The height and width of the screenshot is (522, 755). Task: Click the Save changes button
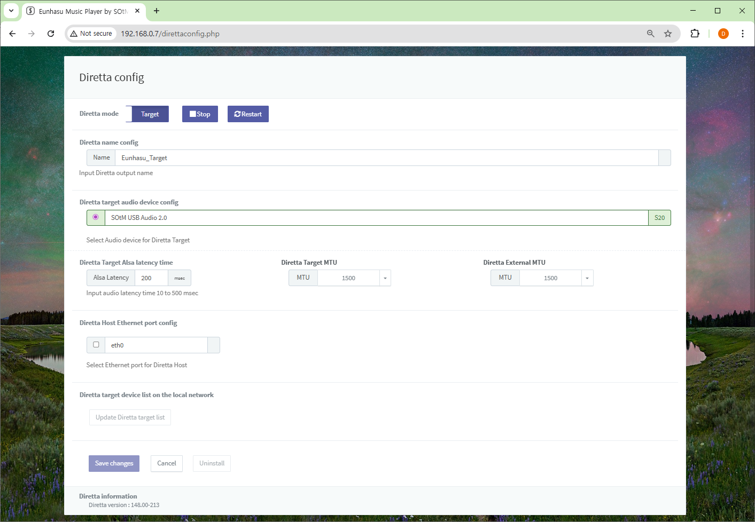click(x=114, y=463)
